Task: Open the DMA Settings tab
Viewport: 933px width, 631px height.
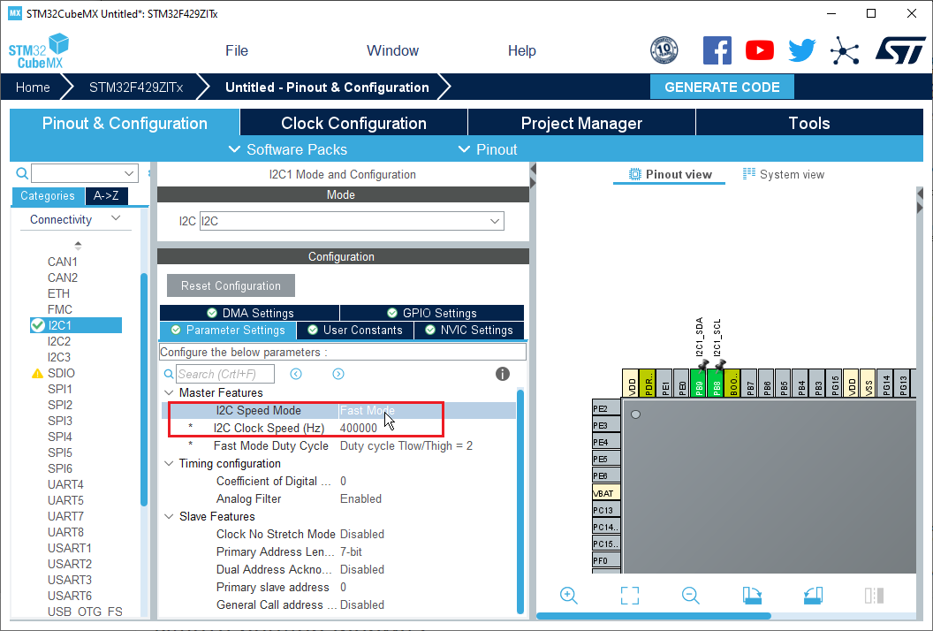Action: pos(250,313)
